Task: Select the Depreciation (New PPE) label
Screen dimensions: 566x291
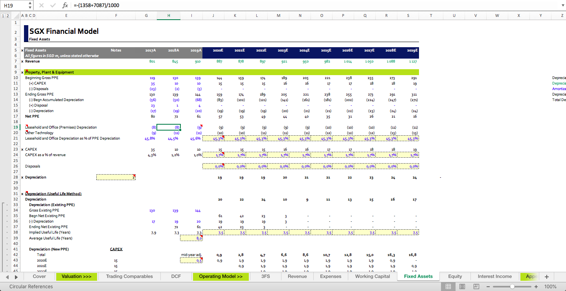Action: 49,249
